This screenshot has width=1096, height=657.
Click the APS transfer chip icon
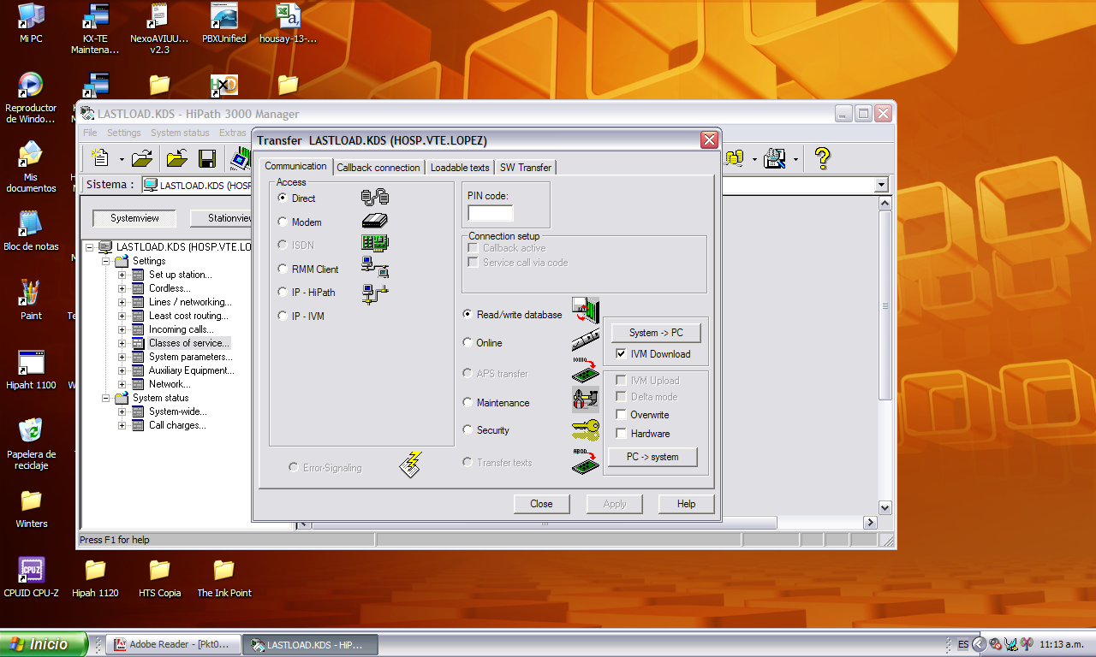[586, 370]
